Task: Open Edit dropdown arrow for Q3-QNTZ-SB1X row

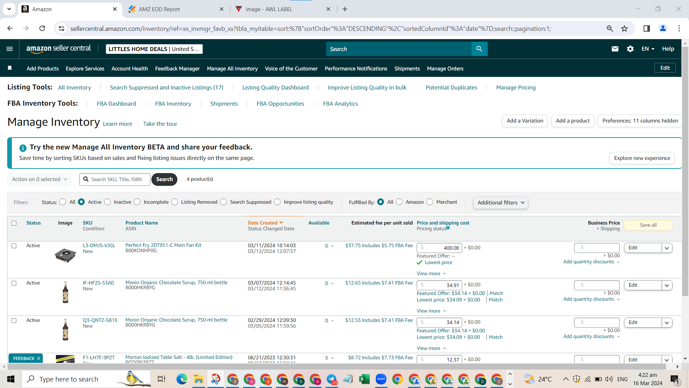Action: 667,323
